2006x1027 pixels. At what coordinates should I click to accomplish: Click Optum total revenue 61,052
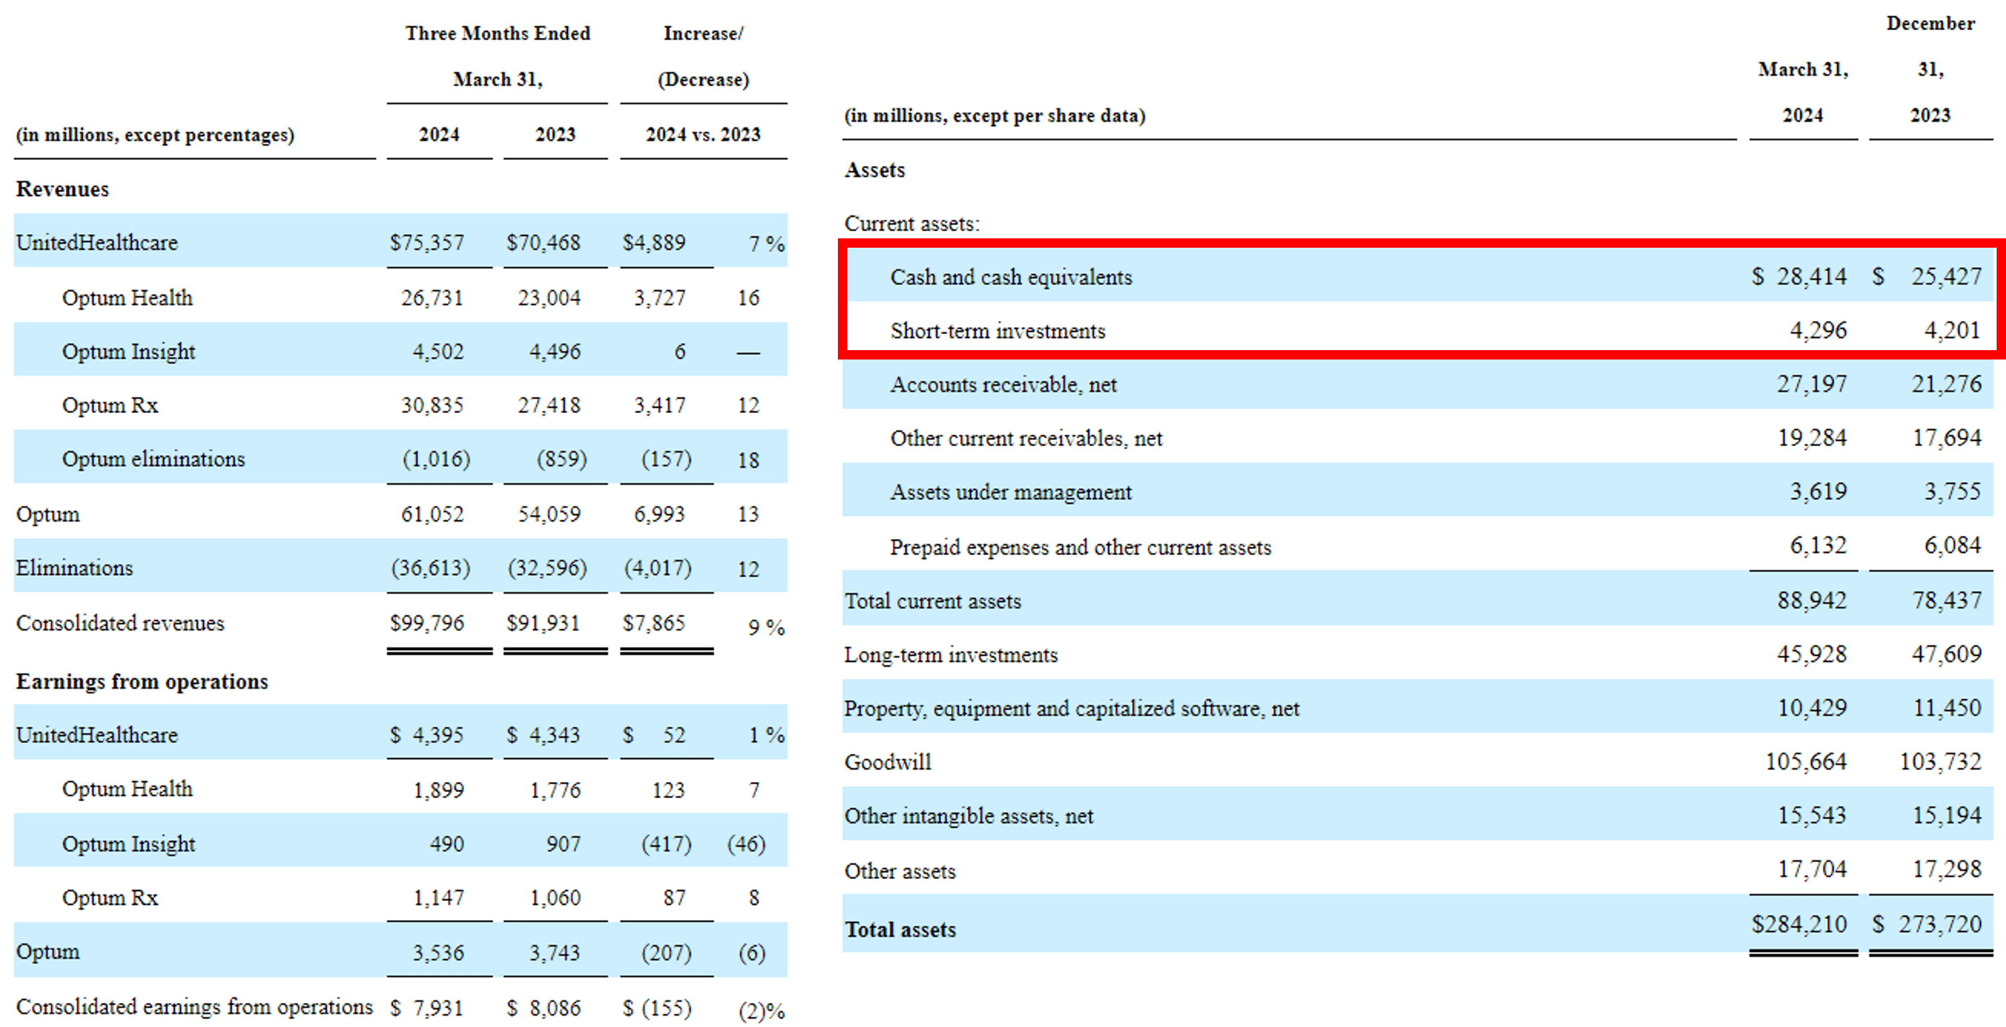tap(432, 514)
